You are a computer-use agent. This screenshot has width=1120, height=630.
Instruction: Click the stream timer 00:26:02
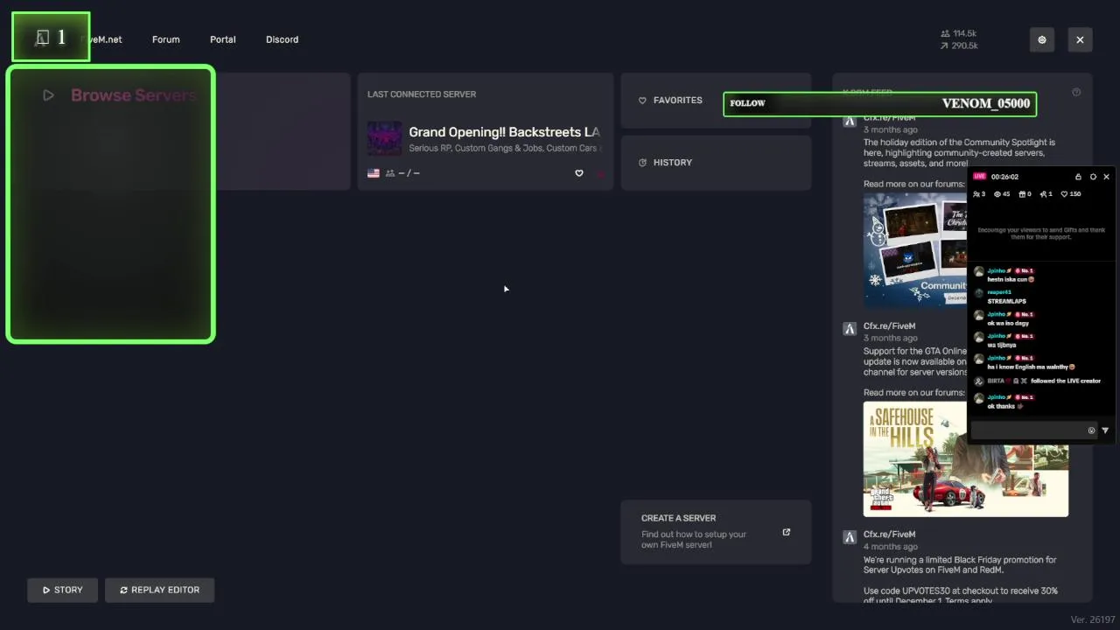[1004, 177]
